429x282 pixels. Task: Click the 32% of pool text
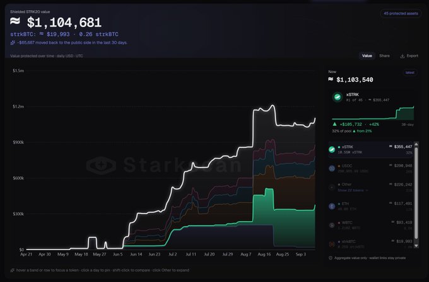tap(341, 131)
